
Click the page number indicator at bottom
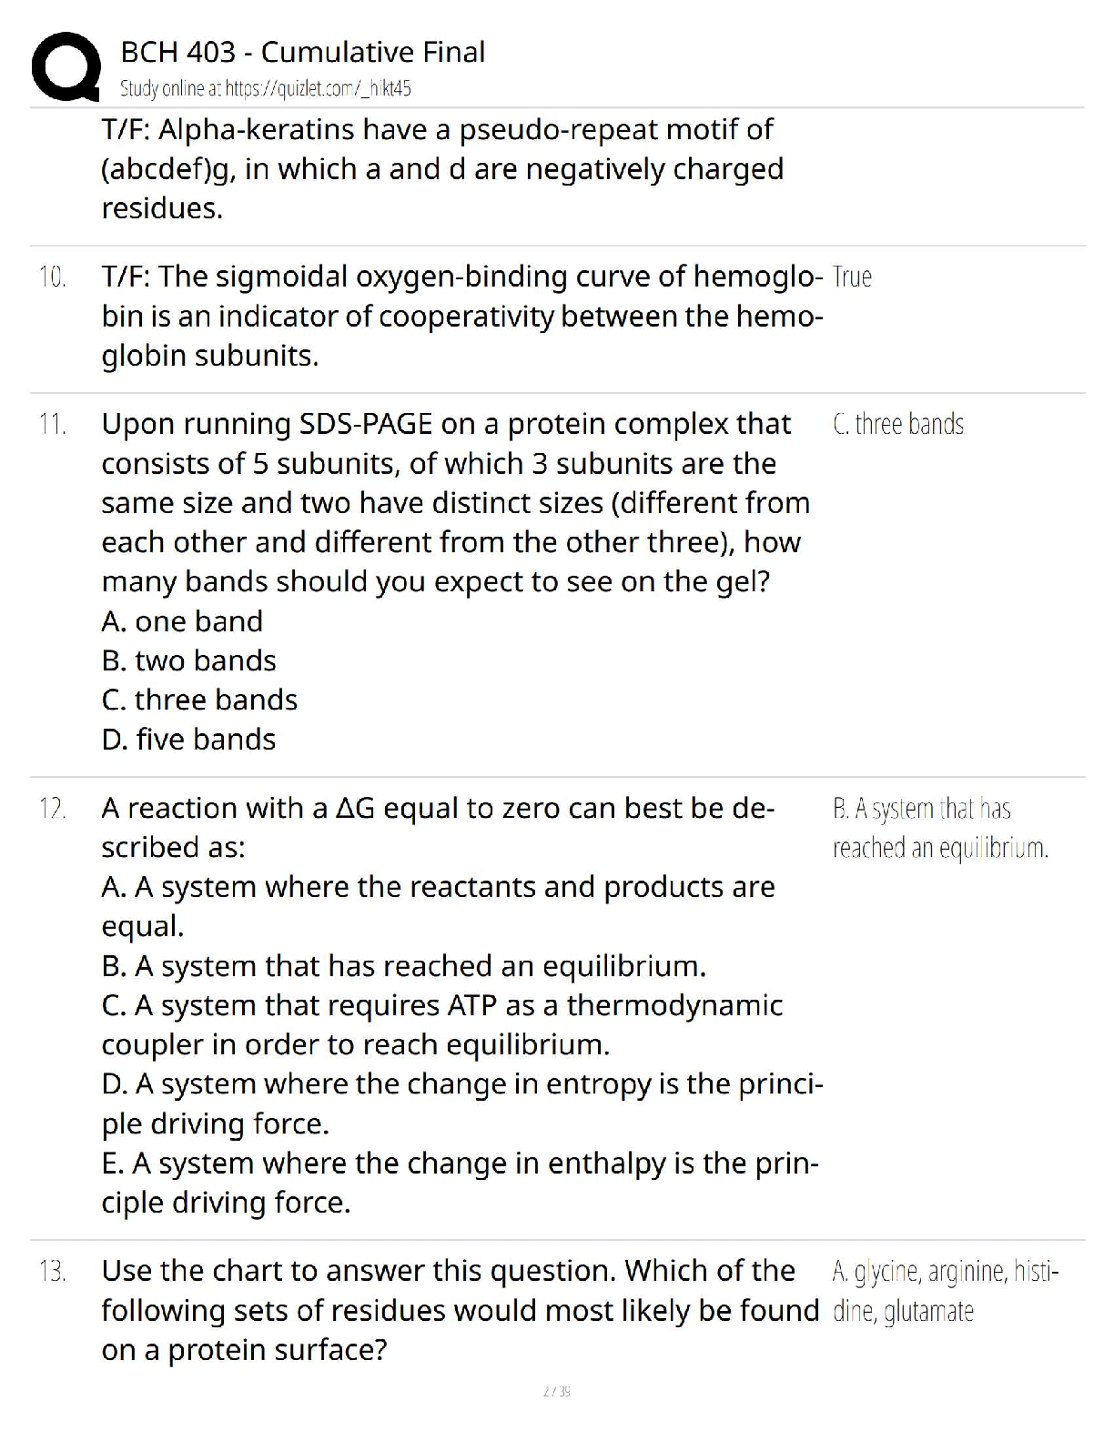point(557,1391)
